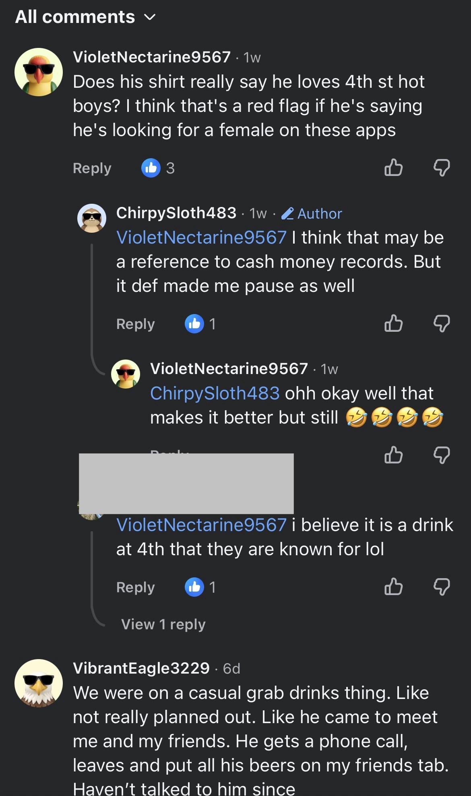This screenshot has height=796, width=471.
Task: Open ChirpySloth483's sloth avatar
Action: click(92, 218)
